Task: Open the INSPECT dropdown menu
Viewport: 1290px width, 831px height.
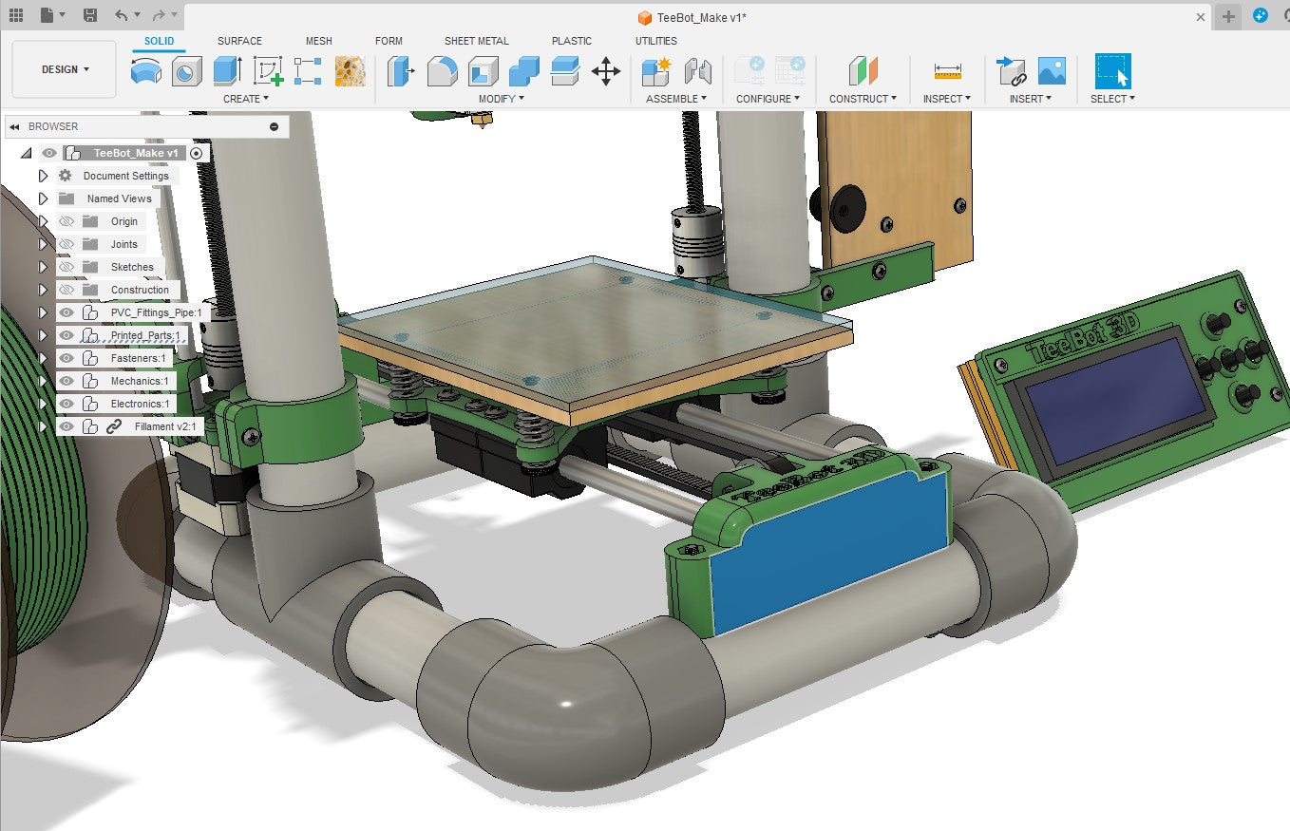Action: tap(947, 99)
